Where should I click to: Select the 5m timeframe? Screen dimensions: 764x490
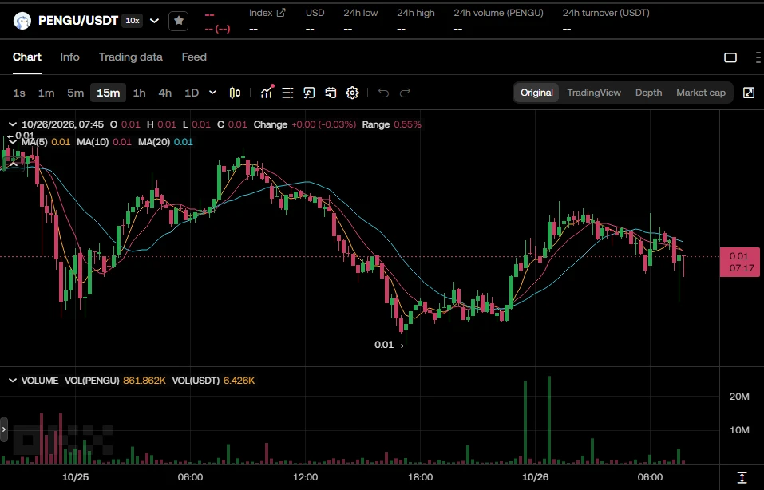(x=76, y=93)
